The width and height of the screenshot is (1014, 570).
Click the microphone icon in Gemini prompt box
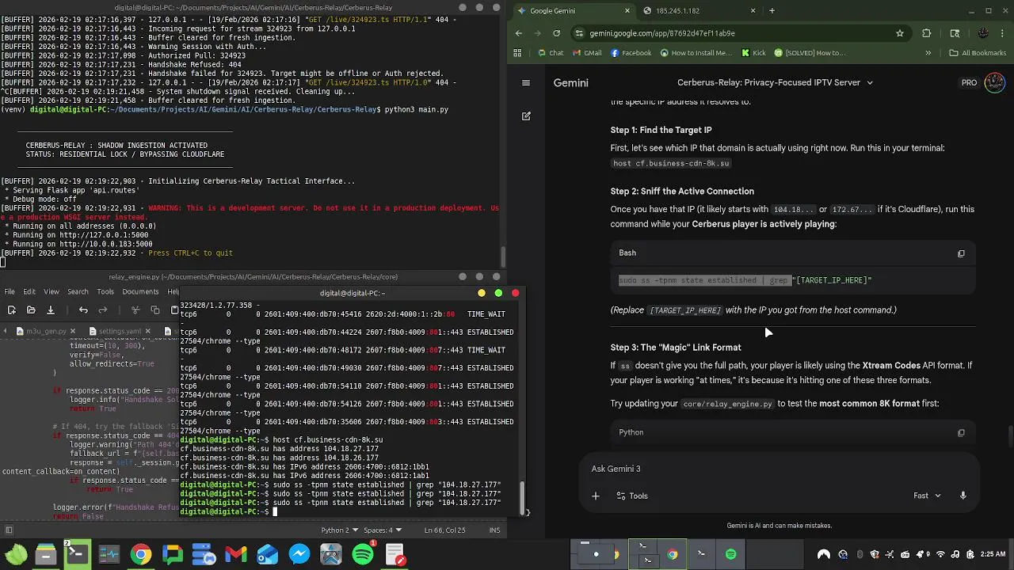[x=963, y=496]
